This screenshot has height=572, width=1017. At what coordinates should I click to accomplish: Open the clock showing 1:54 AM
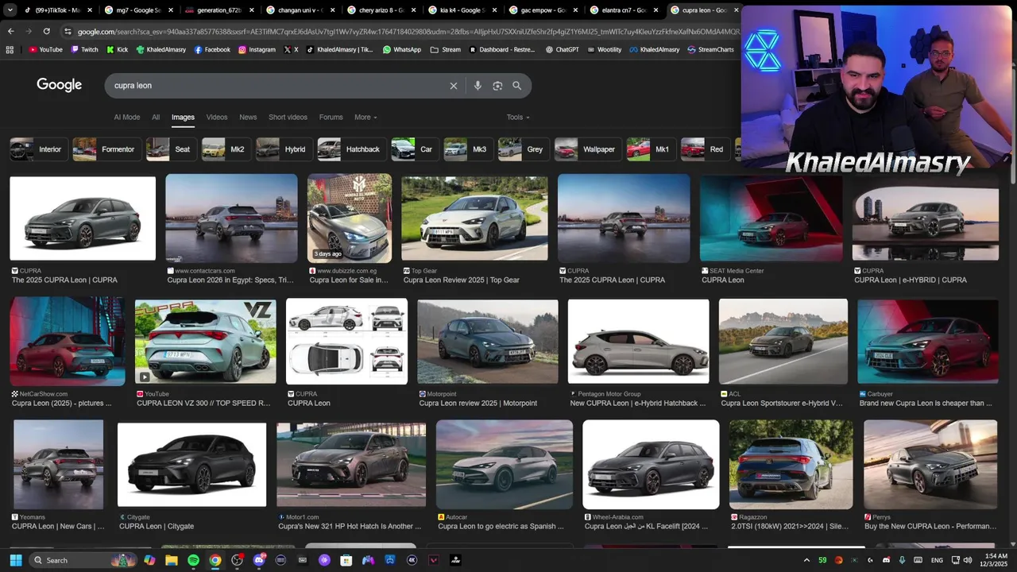pos(996,560)
